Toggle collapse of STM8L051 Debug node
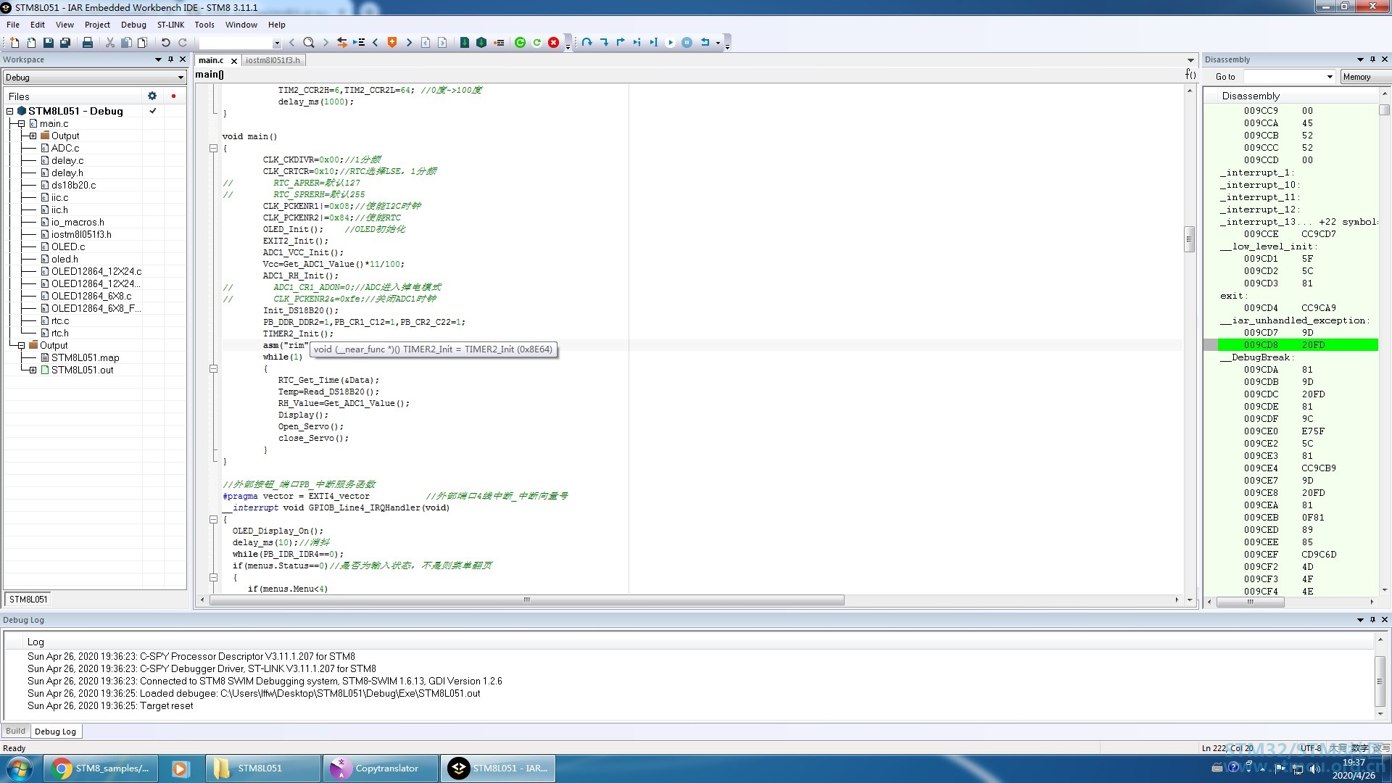The height and width of the screenshot is (783, 1392). [11, 111]
